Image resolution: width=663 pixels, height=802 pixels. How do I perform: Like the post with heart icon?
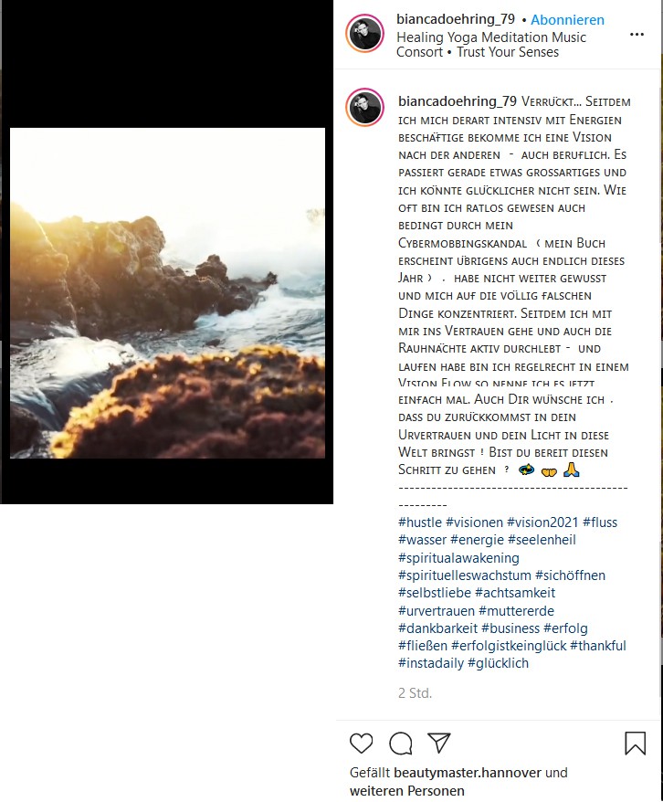pyautogui.click(x=361, y=744)
